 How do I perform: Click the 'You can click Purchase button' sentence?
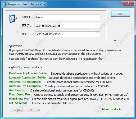click(56, 59)
